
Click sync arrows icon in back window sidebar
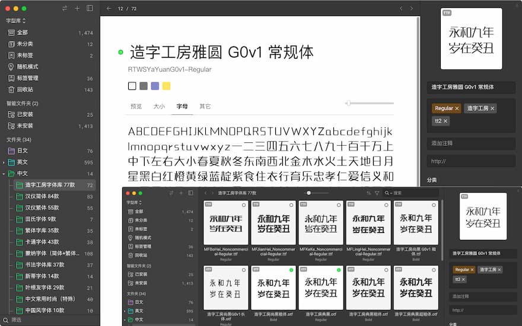pyautogui.click(x=65, y=8)
